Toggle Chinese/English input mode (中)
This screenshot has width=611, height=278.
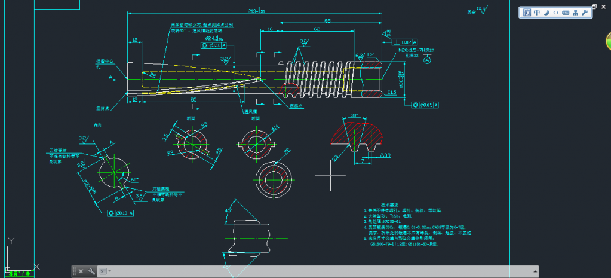[537, 13]
